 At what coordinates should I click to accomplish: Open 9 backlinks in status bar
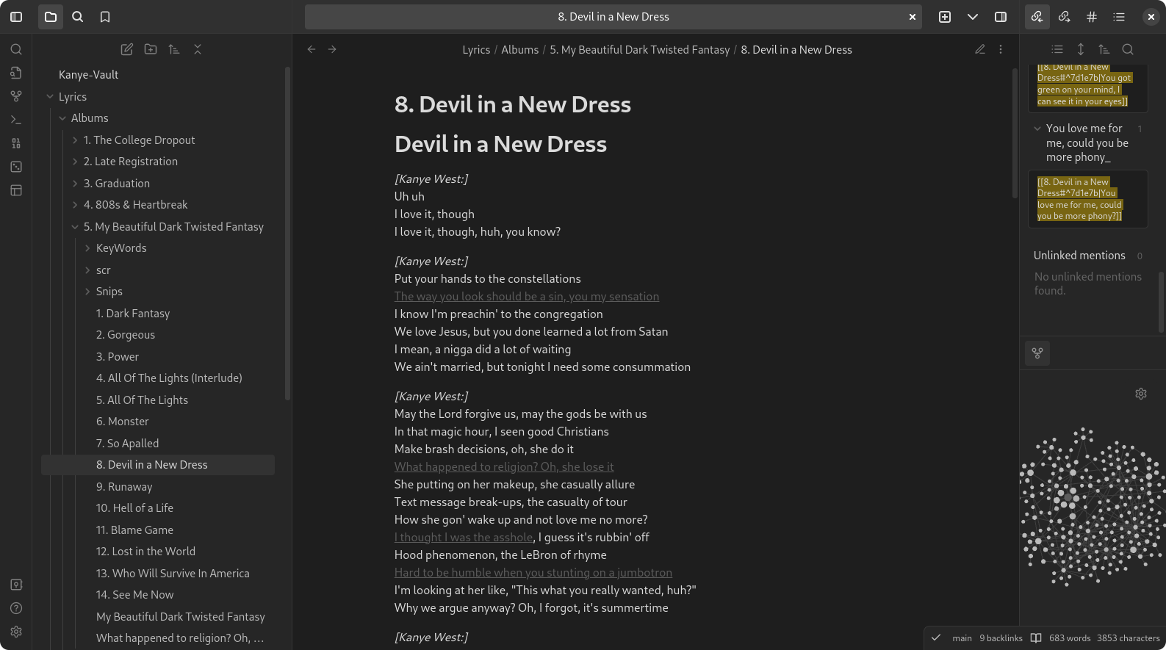[x=1001, y=638]
